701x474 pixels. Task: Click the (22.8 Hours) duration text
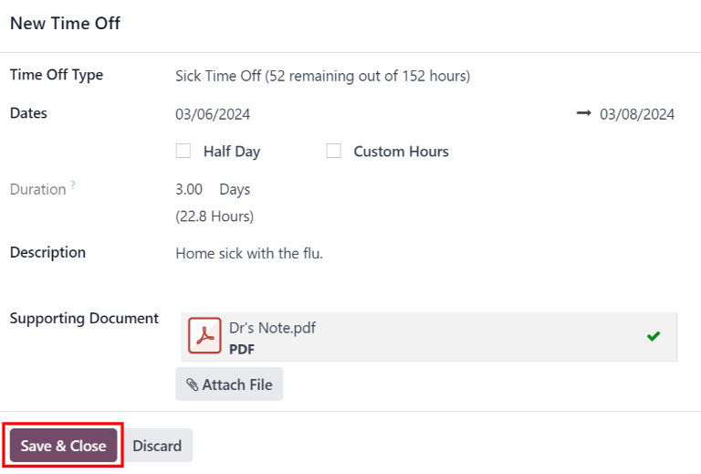point(214,216)
